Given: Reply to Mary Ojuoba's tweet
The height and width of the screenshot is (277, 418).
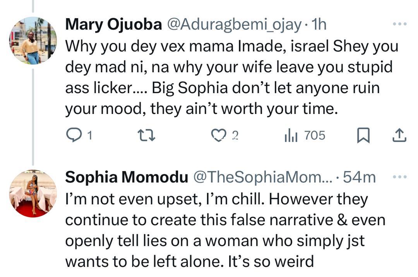Looking at the screenshot, I should pos(73,135).
